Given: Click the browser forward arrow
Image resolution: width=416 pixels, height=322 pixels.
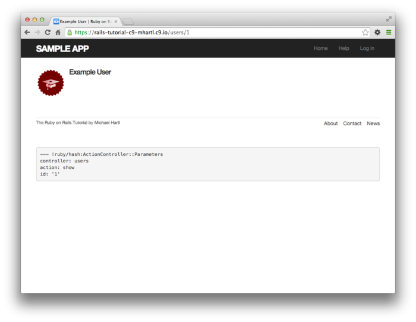Looking at the screenshot, I should pyautogui.click(x=37, y=33).
